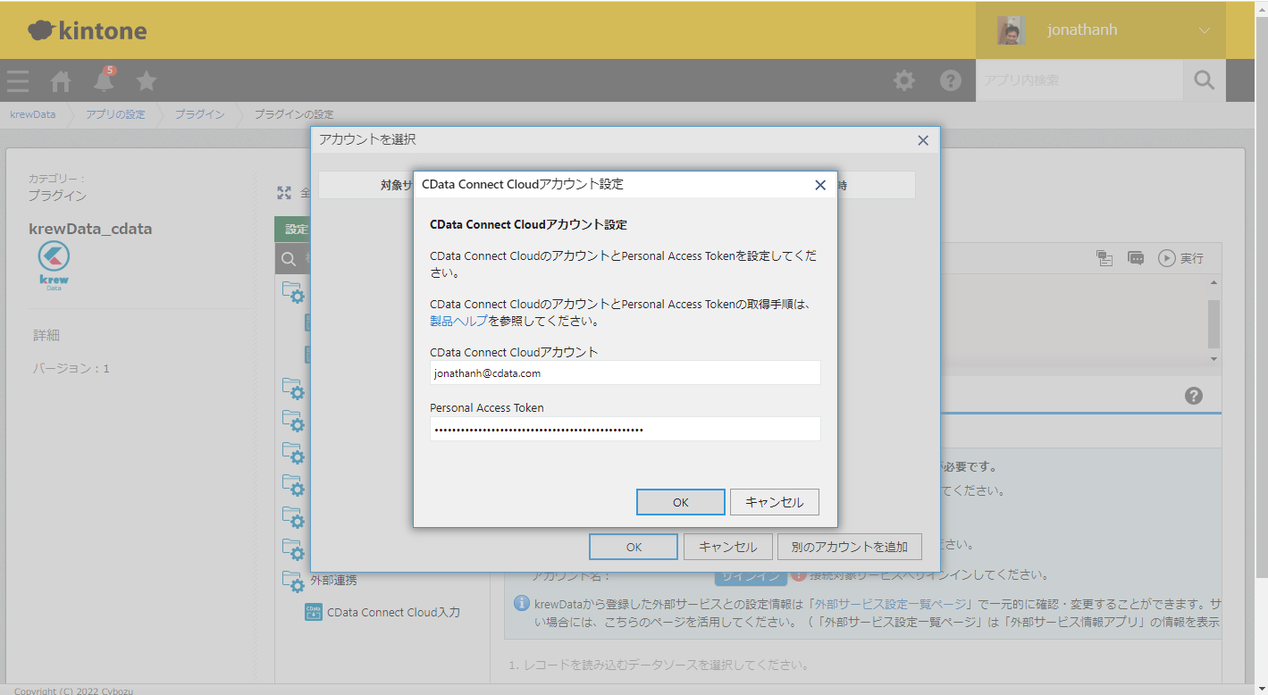Close the CData Connect Cloud account dialog
This screenshot has height=695, width=1268.
(x=820, y=185)
